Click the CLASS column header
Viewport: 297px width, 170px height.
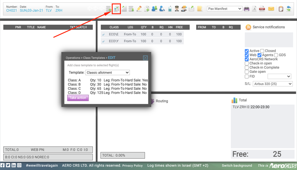(114, 27)
